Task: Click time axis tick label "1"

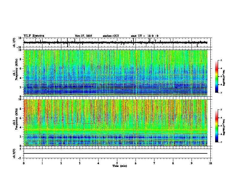Action: pyautogui.click(x=42, y=163)
